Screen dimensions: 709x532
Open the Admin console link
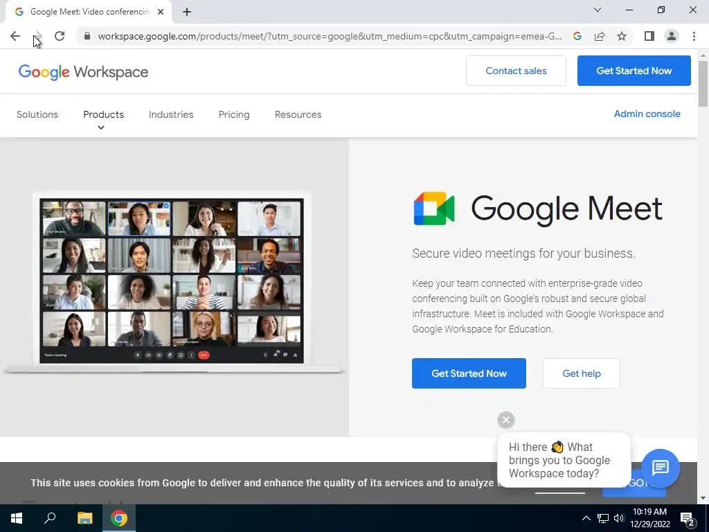pyautogui.click(x=647, y=114)
